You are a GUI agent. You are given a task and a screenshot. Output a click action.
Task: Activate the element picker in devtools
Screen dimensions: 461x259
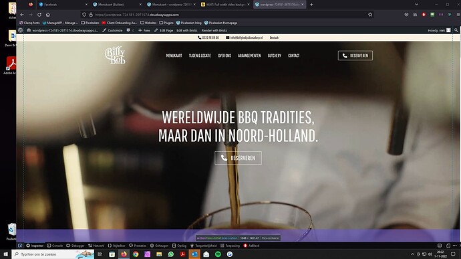coord(20,246)
